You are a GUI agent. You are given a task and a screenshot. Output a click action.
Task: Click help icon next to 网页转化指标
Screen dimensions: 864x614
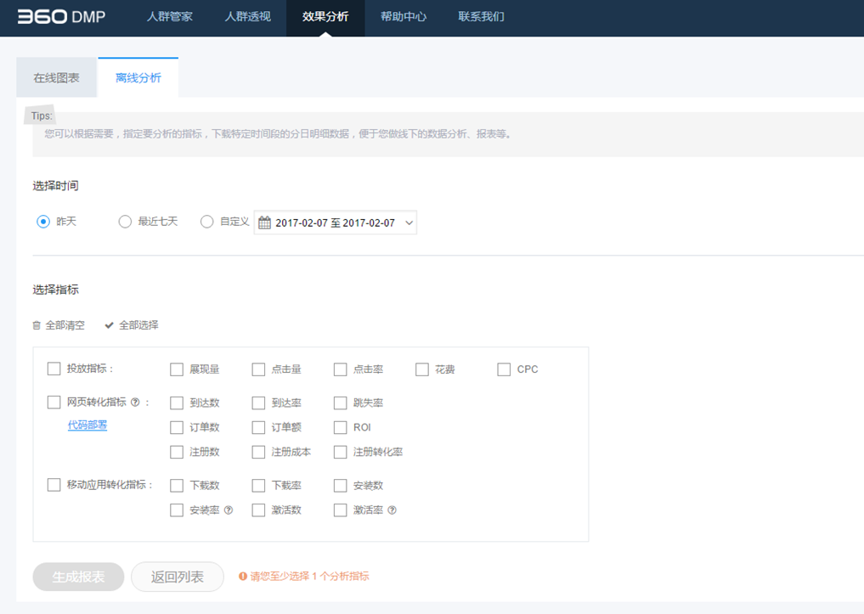135,403
